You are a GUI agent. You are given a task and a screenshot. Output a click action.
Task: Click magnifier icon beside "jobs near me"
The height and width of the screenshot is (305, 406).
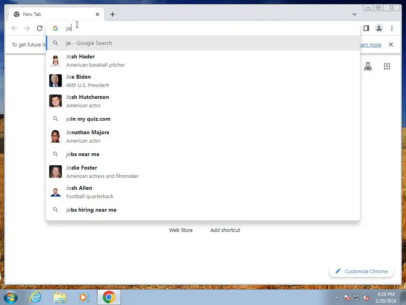pyautogui.click(x=56, y=154)
